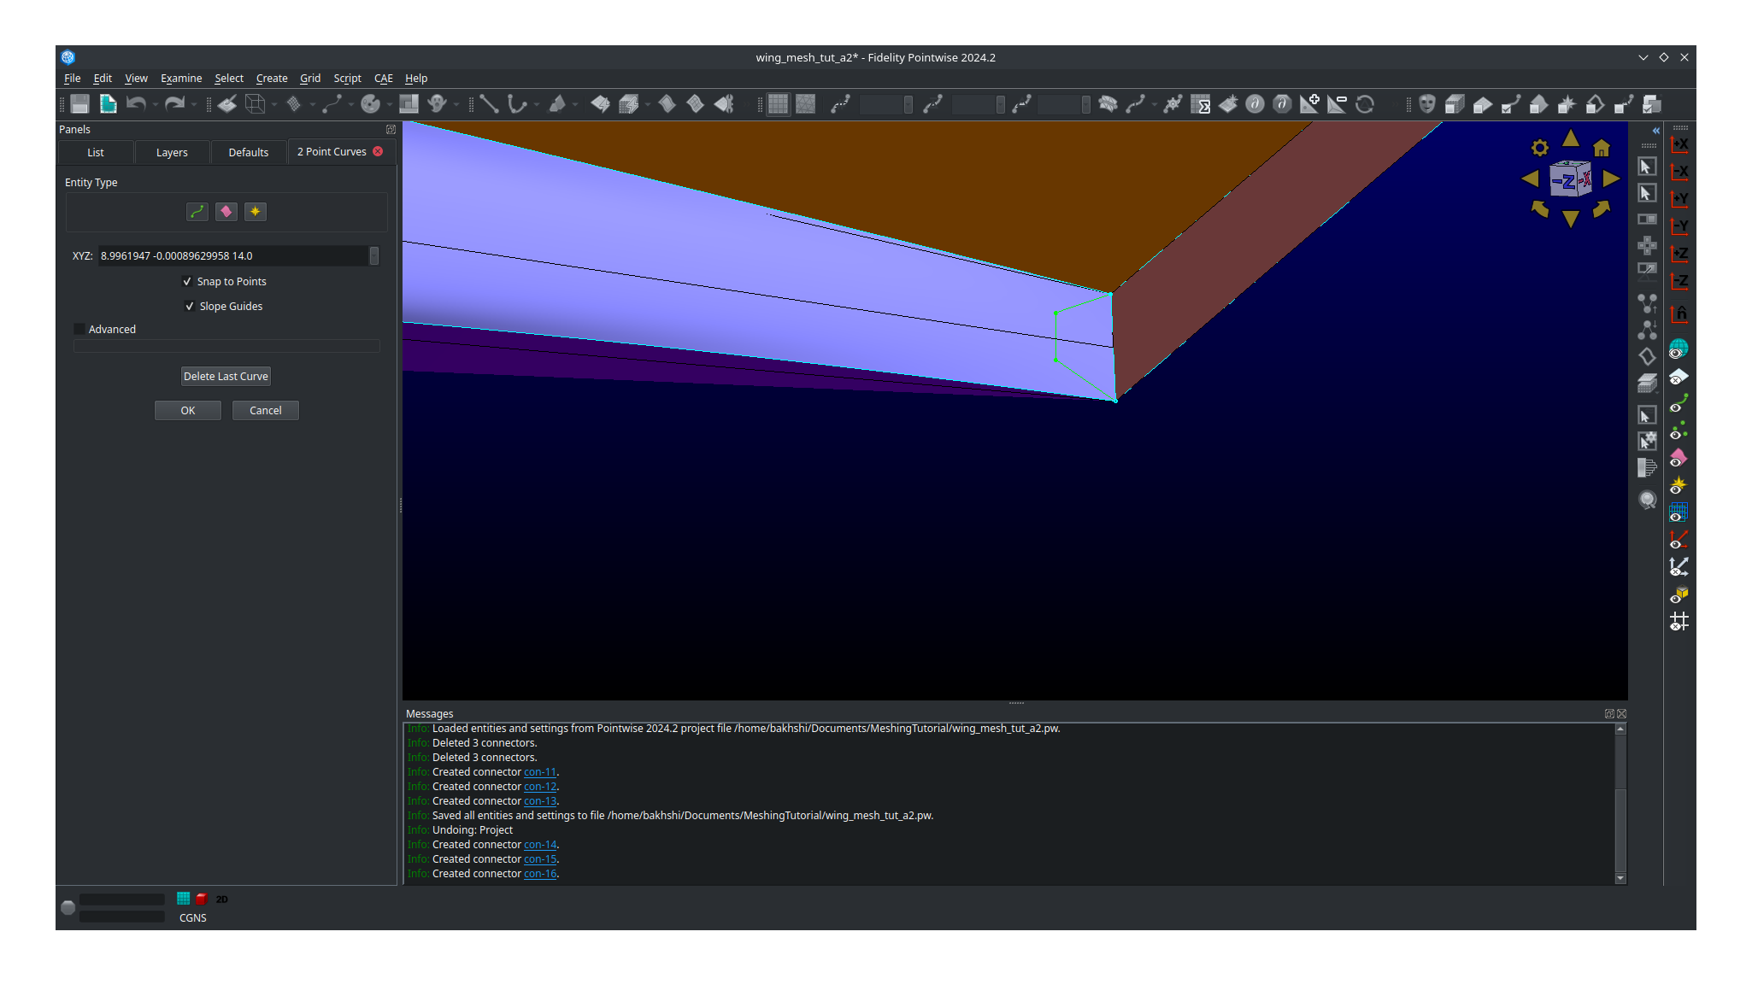Uncheck the Slope Guides checkbox
Viewport: 1752px width, 996px height.
(190, 306)
